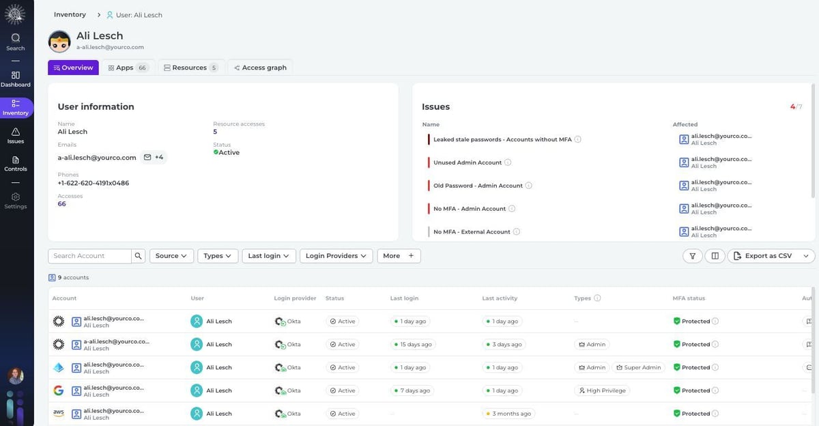This screenshot has height=426, width=819.
Task: Click the info icon next to Types column header
Action: (x=597, y=298)
